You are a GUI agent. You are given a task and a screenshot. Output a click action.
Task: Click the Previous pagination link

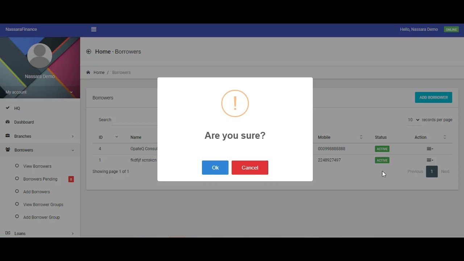(415, 171)
